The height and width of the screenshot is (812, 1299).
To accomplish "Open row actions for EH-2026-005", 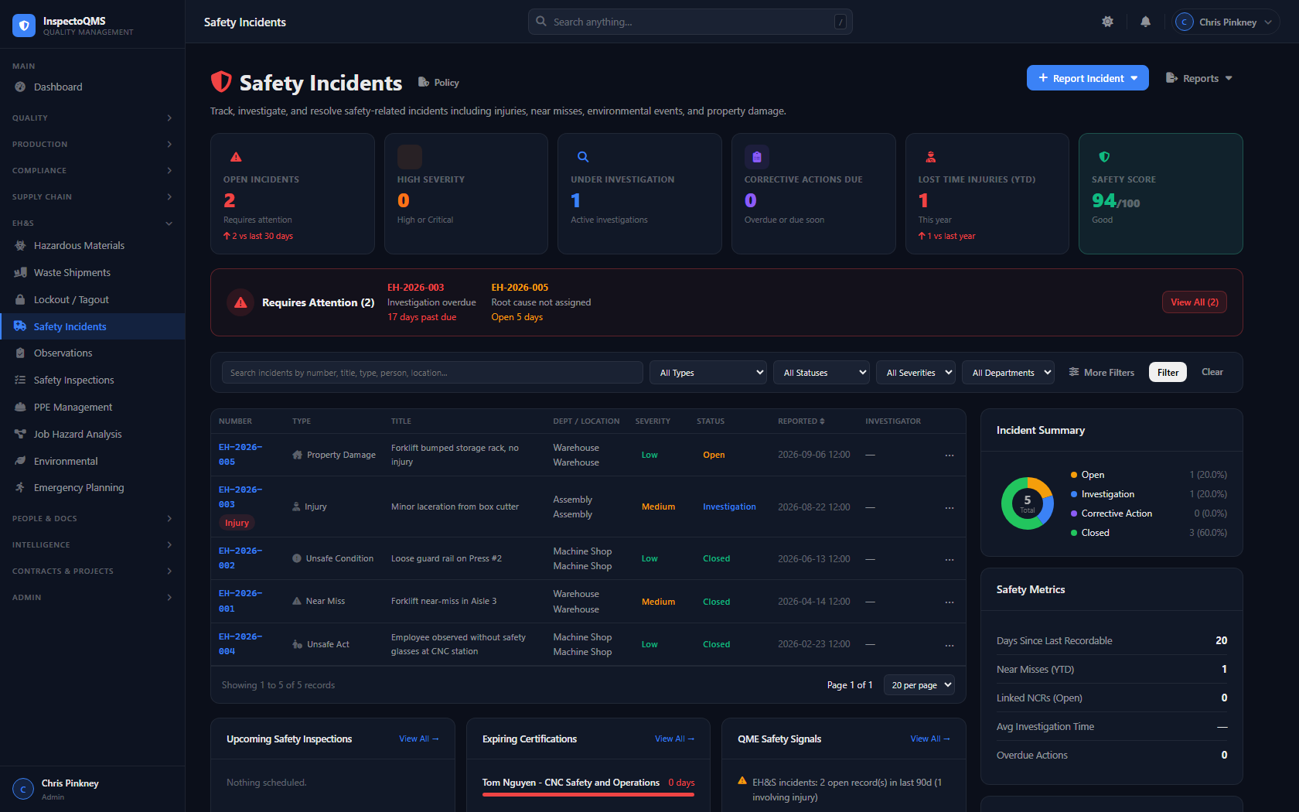I will coord(950,455).
